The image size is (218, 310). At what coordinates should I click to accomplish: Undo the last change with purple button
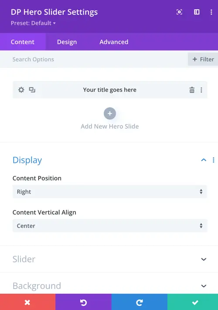(83, 302)
